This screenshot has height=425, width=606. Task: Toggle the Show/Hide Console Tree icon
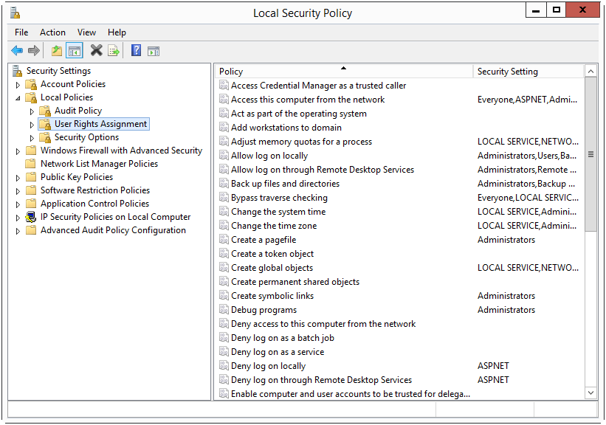click(74, 51)
